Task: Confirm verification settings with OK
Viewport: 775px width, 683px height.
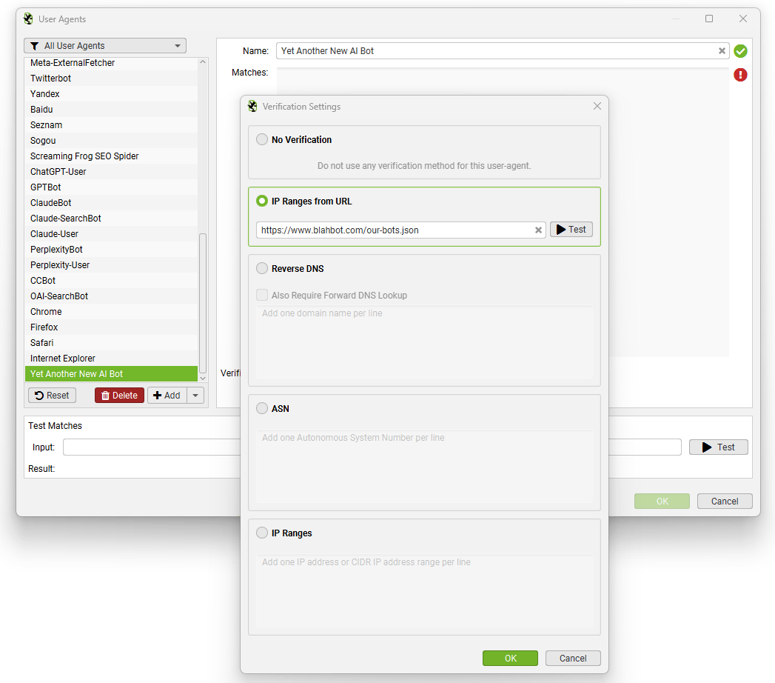Action: pos(510,658)
